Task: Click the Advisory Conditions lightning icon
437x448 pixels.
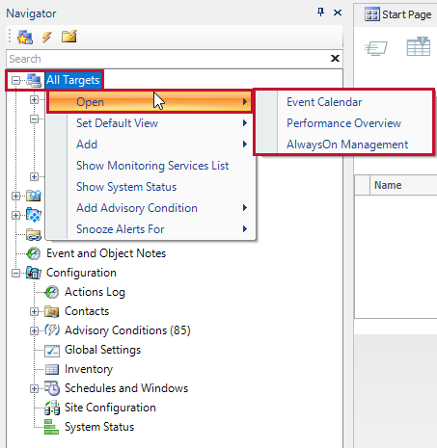Action: click(52, 330)
